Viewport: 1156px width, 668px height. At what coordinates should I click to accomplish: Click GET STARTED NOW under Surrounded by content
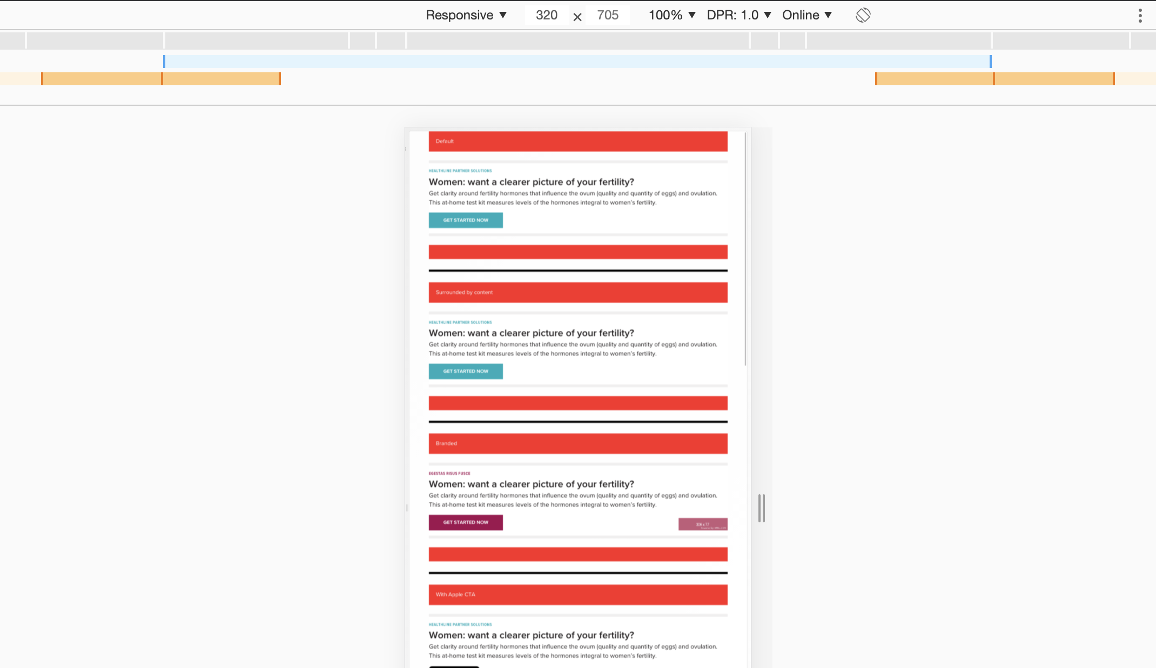(466, 371)
